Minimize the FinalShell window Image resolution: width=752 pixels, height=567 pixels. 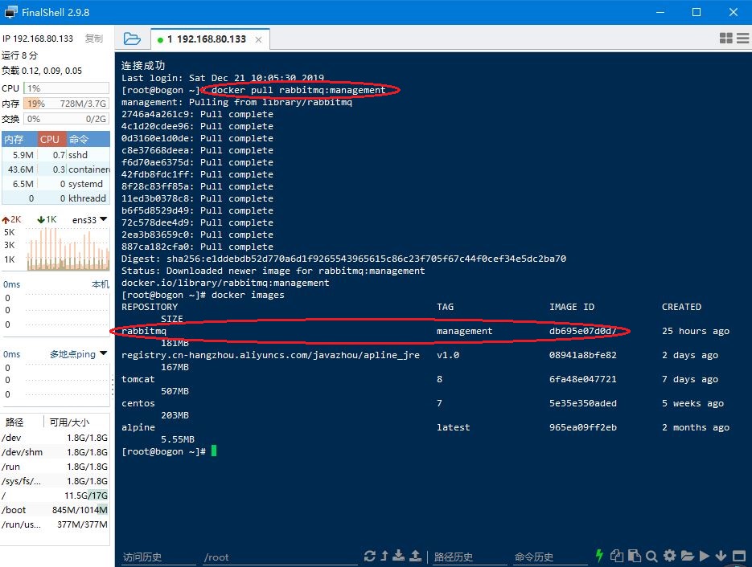pyautogui.click(x=660, y=12)
